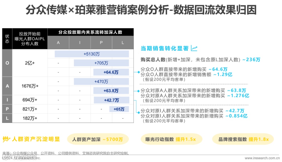This screenshot has width=282, height=162.
Task: Click the 购买总人数 label
Action: 153,60
